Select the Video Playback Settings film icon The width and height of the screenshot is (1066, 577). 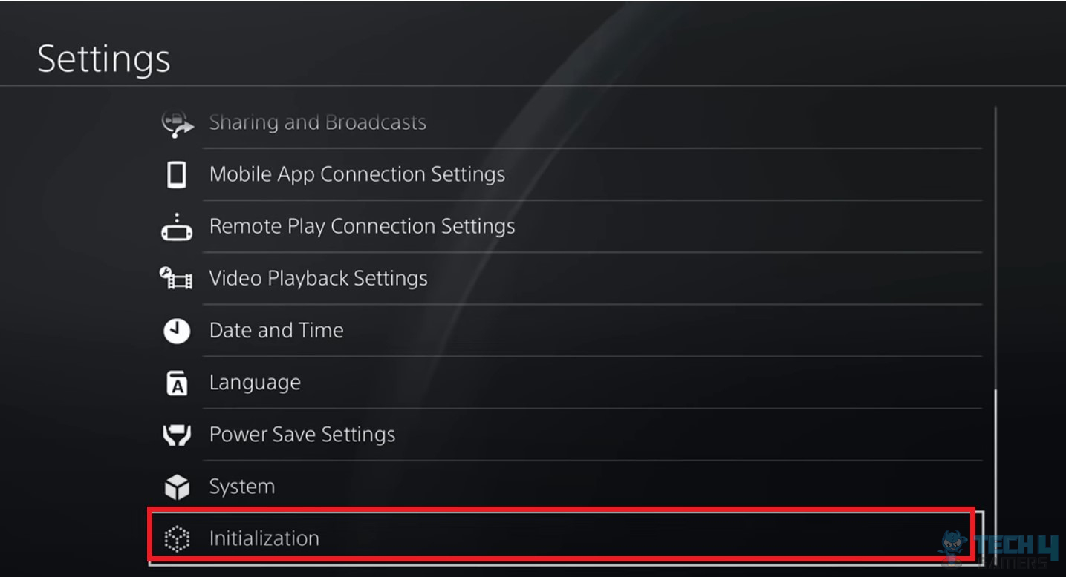(176, 277)
